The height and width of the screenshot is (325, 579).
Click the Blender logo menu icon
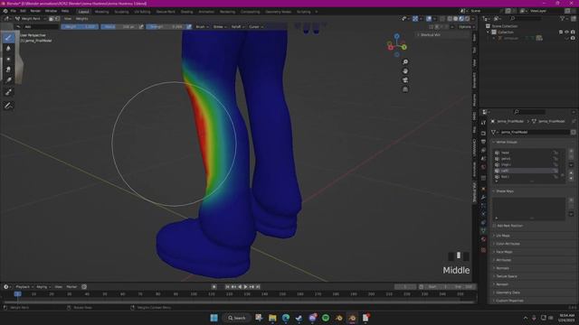(5, 11)
